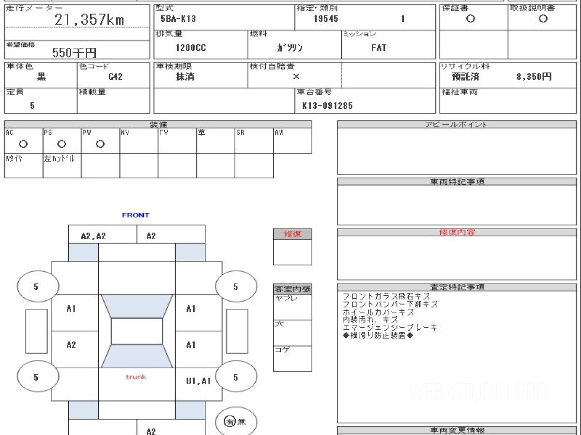This screenshot has width=581, height=435.
Task: Select the 客室内張 header
Action: pyautogui.click(x=292, y=289)
